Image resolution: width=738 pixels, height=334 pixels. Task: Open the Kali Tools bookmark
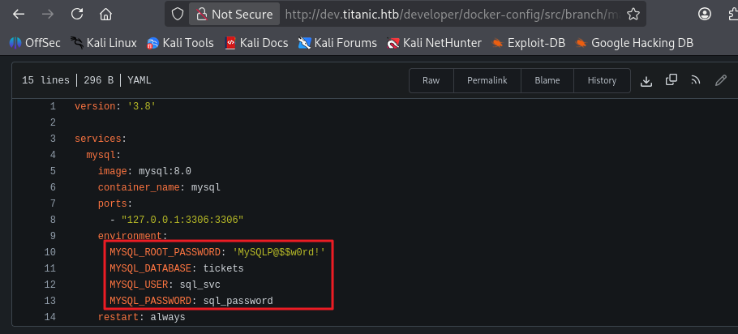click(x=183, y=43)
